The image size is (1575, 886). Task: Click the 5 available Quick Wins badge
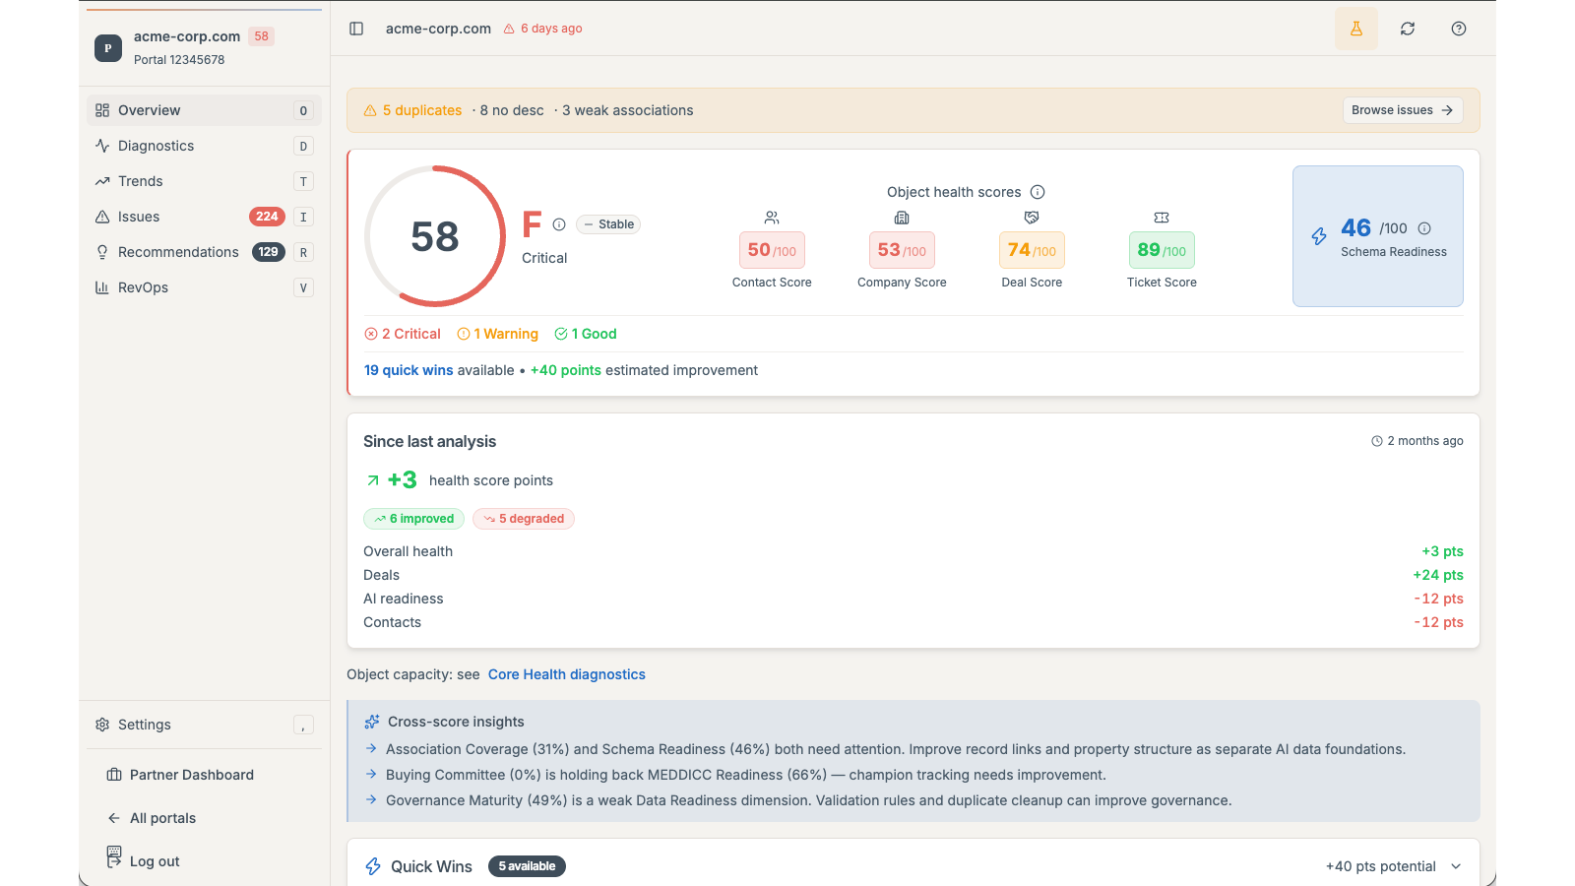[527, 866]
